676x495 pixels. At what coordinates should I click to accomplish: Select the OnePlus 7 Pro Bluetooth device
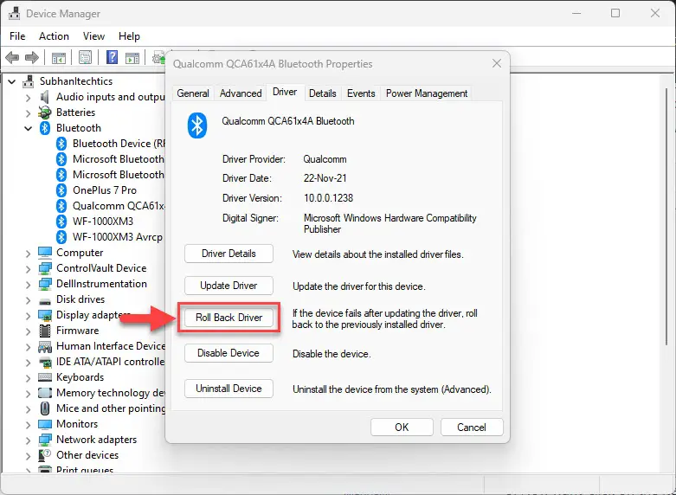point(105,190)
